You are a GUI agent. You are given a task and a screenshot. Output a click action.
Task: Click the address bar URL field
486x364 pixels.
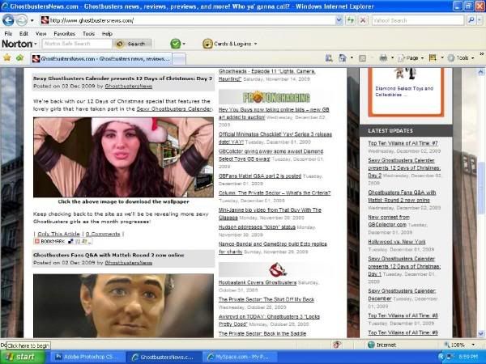[x=188, y=20]
